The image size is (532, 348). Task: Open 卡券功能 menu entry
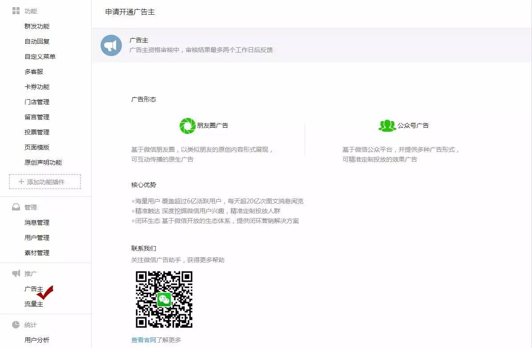[37, 87]
